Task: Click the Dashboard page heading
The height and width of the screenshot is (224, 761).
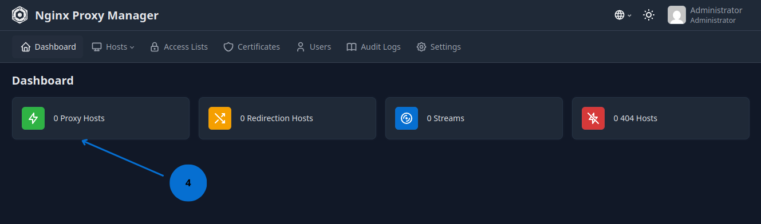Action: pyautogui.click(x=43, y=81)
